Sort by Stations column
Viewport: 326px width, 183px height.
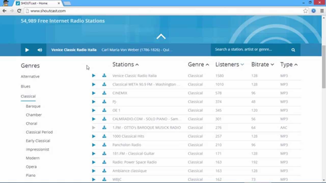126,64
